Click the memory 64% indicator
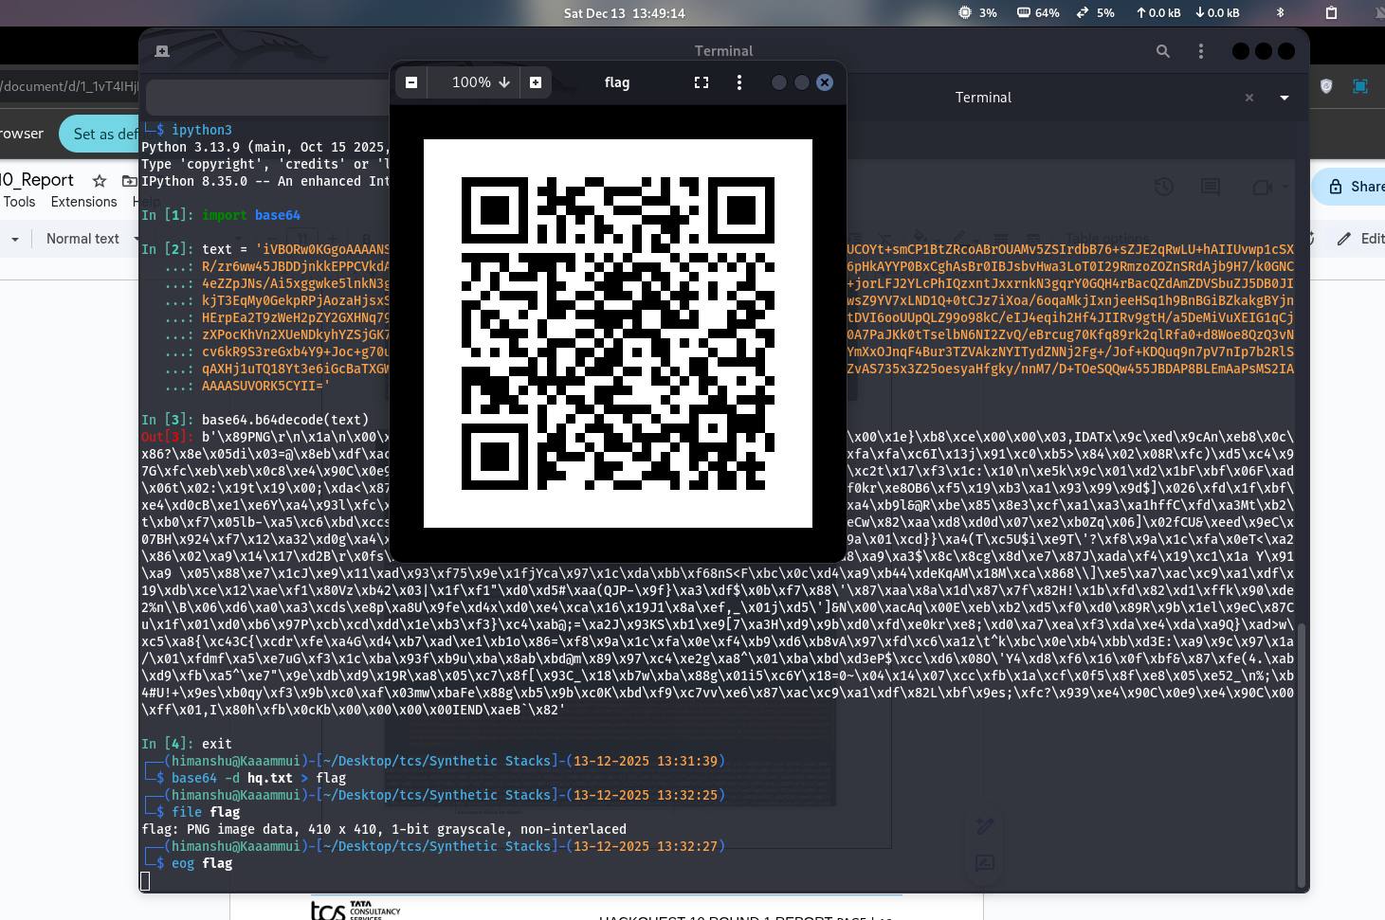 pyautogui.click(x=1038, y=13)
